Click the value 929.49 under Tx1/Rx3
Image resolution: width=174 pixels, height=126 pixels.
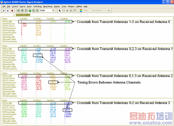tap(38, 116)
